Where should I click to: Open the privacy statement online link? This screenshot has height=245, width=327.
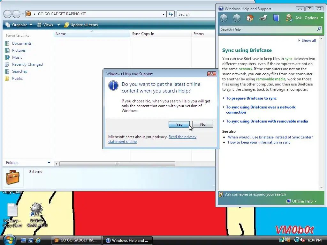tap(152, 139)
